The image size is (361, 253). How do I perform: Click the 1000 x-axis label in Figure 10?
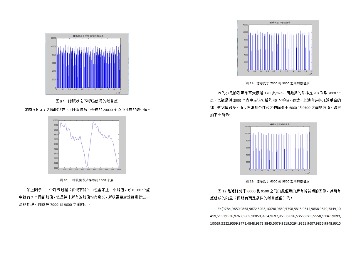click(x=119, y=170)
